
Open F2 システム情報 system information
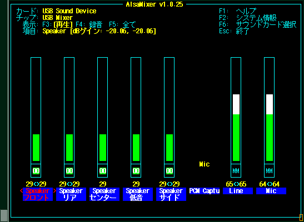(248, 18)
